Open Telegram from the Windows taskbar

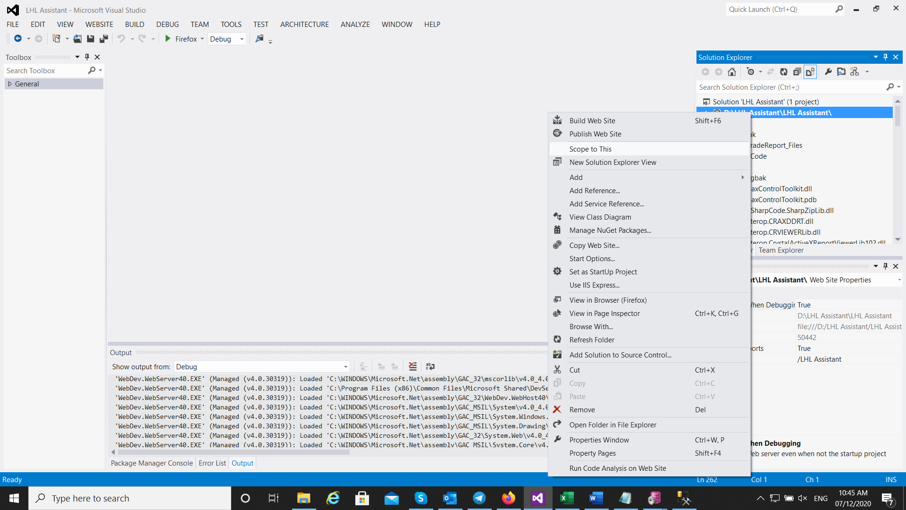(x=479, y=498)
